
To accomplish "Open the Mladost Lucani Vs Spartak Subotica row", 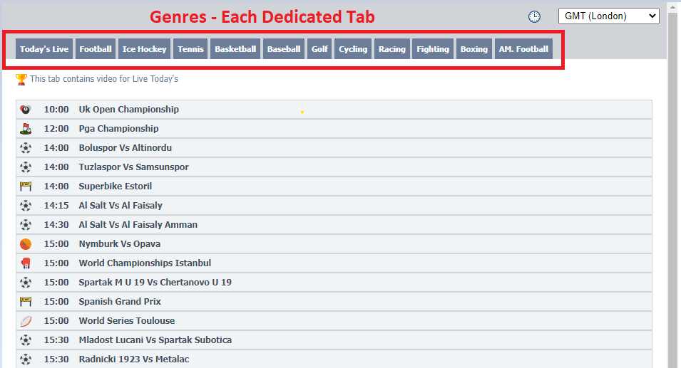I will click(155, 340).
